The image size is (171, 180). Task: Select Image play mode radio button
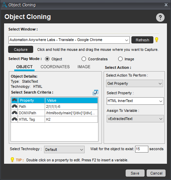point(120,59)
